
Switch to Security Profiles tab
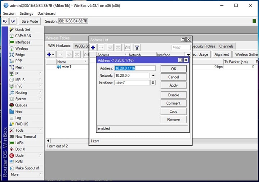click(x=204, y=46)
